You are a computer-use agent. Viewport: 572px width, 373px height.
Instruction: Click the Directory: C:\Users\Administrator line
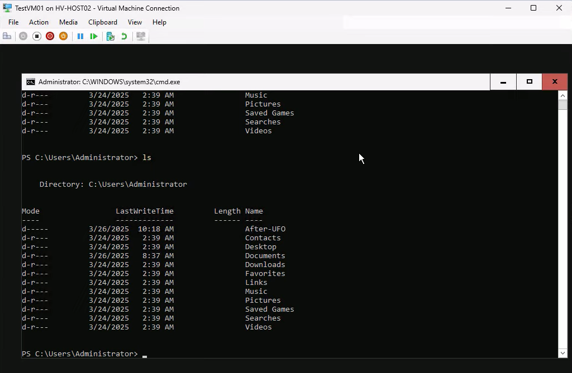(113, 185)
